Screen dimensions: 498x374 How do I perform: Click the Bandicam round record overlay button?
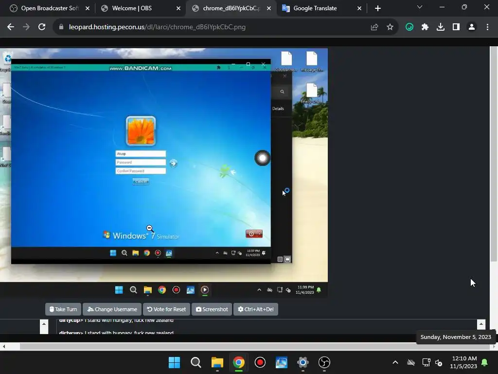coord(262,158)
